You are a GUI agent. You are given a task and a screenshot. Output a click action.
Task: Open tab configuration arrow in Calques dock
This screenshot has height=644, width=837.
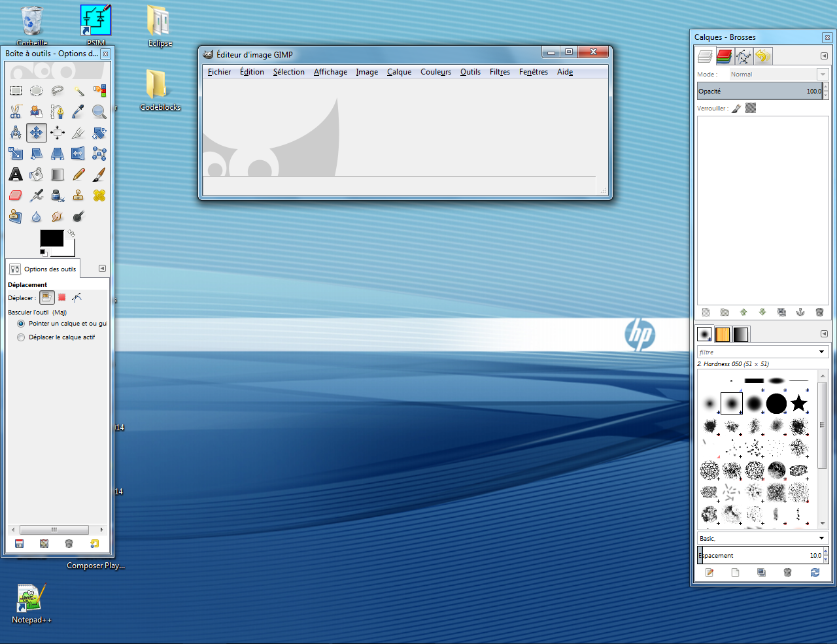pyautogui.click(x=824, y=56)
